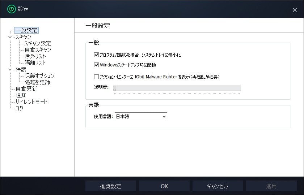Click the 透明度 label
Image resolution: width=304 pixels, height=195 pixels.
(x=101, y=87)
